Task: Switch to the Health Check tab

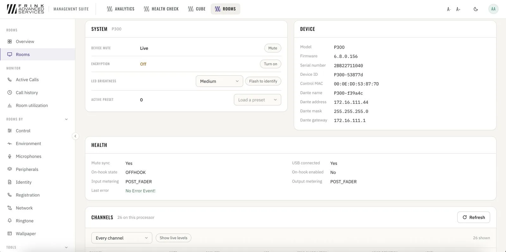Action: tap(161, 9)
